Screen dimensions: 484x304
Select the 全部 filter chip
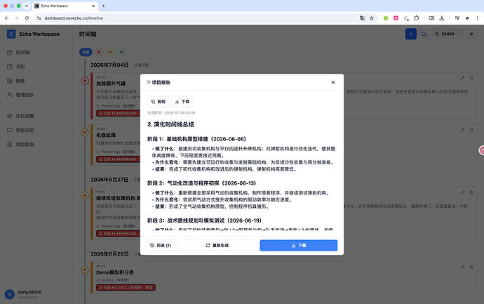(x=86, y=52)
